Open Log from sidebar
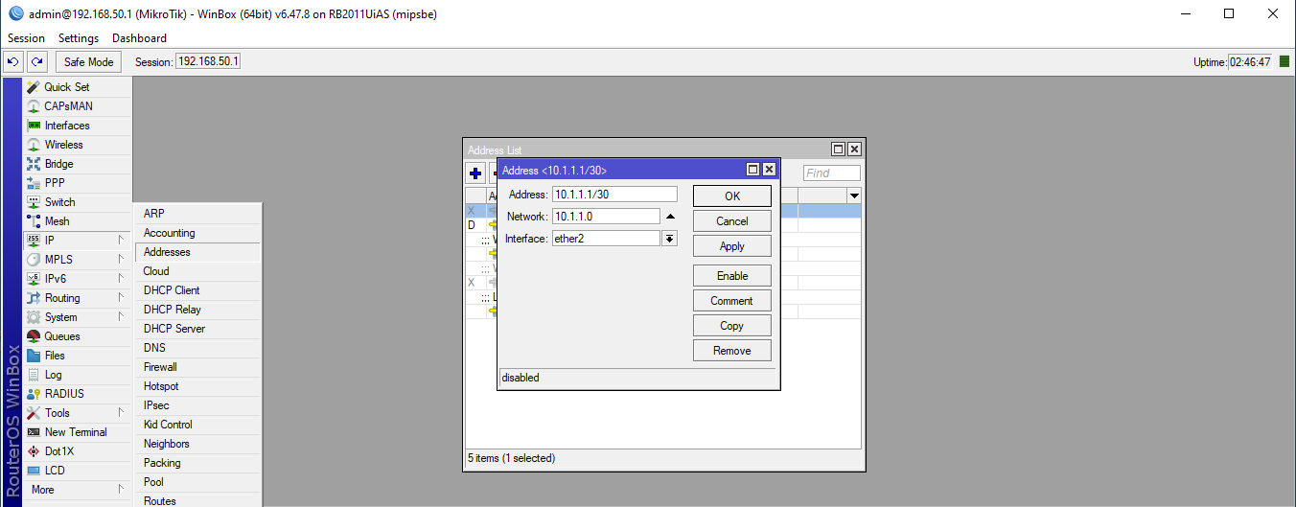This screenshot has height=507, width=1296. click(77, 375)
